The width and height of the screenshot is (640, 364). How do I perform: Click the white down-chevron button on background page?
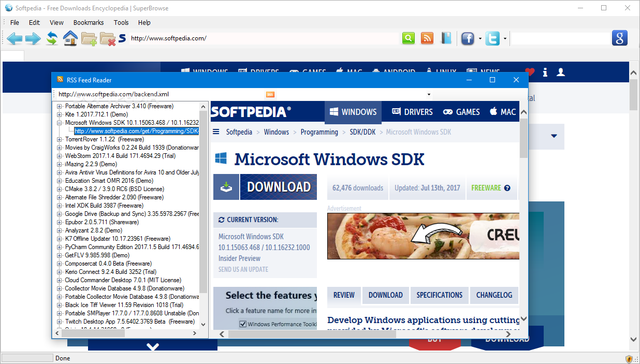click(153, 347)
